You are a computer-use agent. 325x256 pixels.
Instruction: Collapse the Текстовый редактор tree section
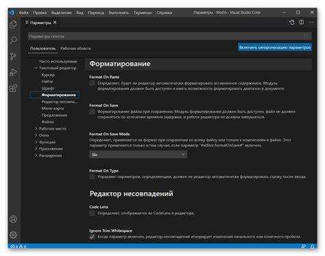pyautogui.click(x=36, y=68)
